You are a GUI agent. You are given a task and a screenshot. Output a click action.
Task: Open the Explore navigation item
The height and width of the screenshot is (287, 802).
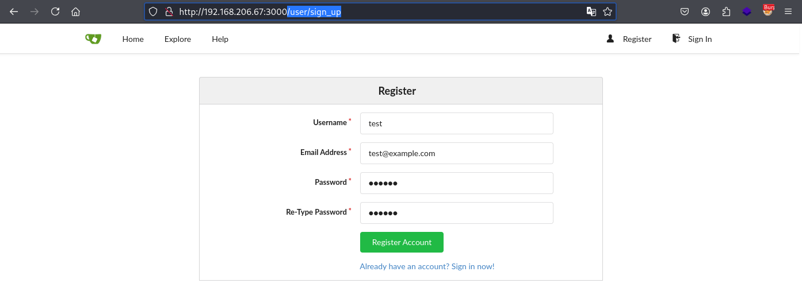178,39
